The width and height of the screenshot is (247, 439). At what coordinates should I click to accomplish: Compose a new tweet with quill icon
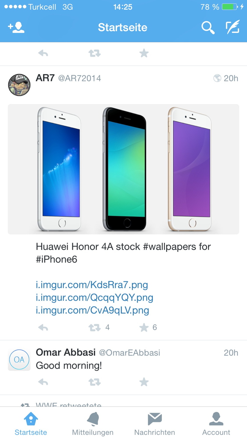pyautogui.click(x=233, y=27)
